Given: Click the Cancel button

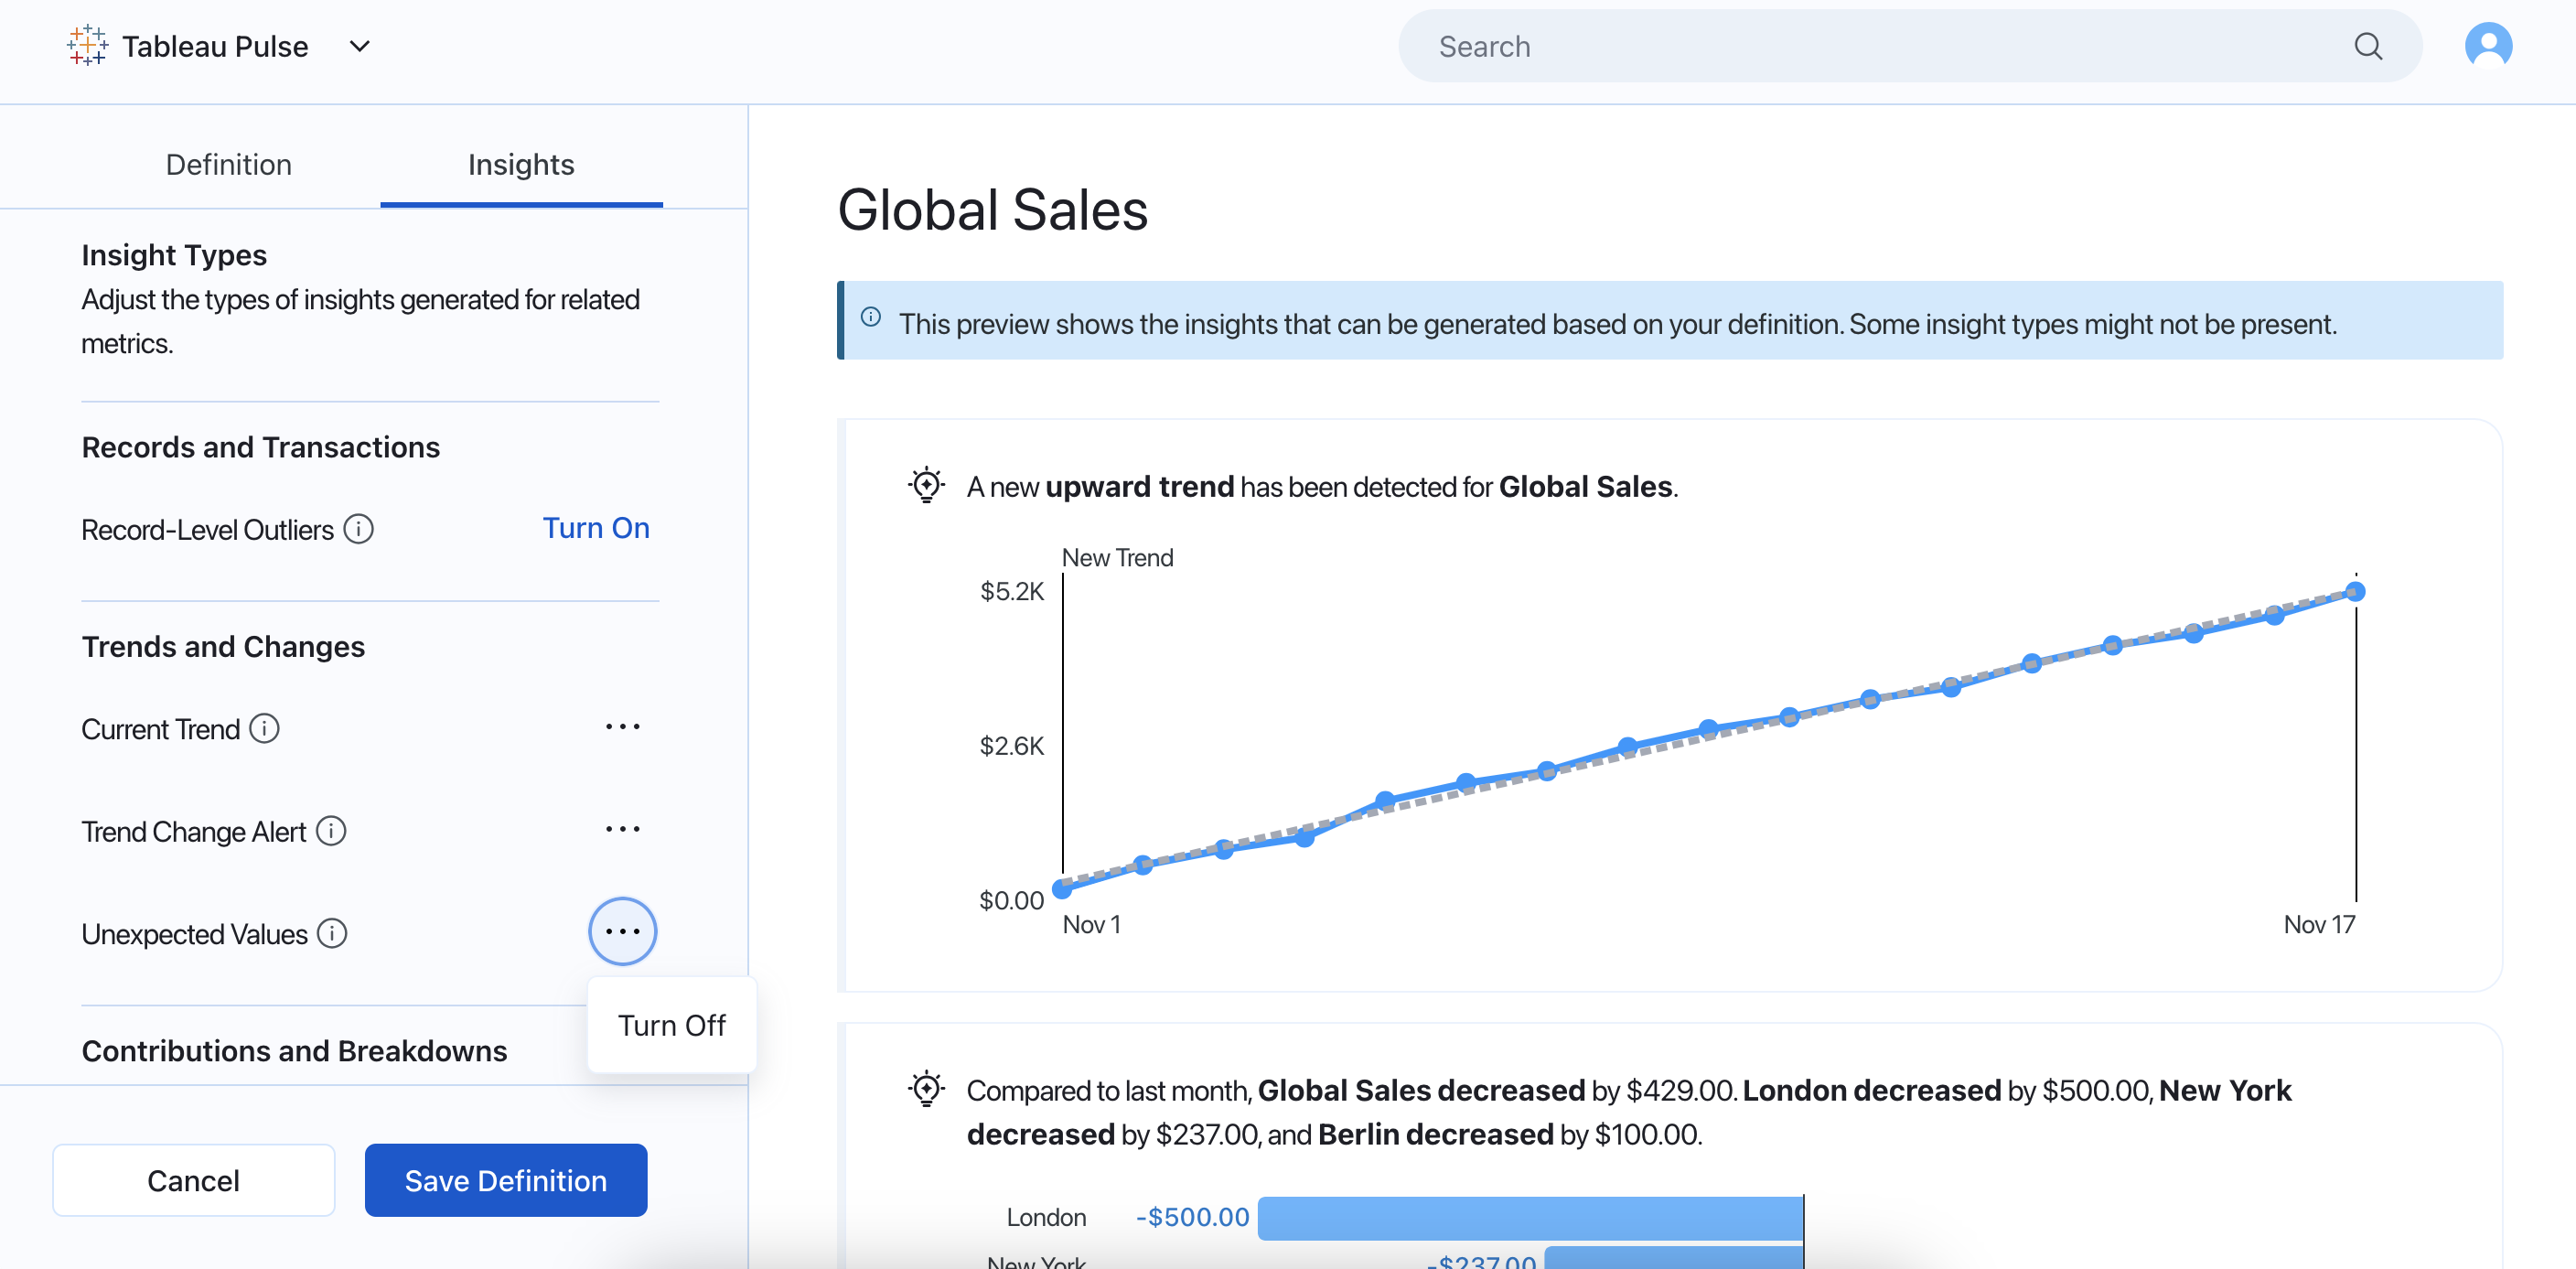Looking at the screenshot, I should (x=193, y=1180).
